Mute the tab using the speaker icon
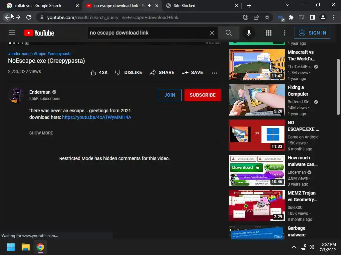The image size is (341, 255). pos(150,6)
